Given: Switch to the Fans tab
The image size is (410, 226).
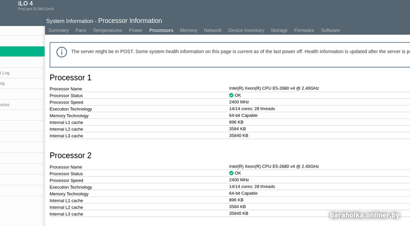Looking at the screenshot, I should tap(81, 30).
